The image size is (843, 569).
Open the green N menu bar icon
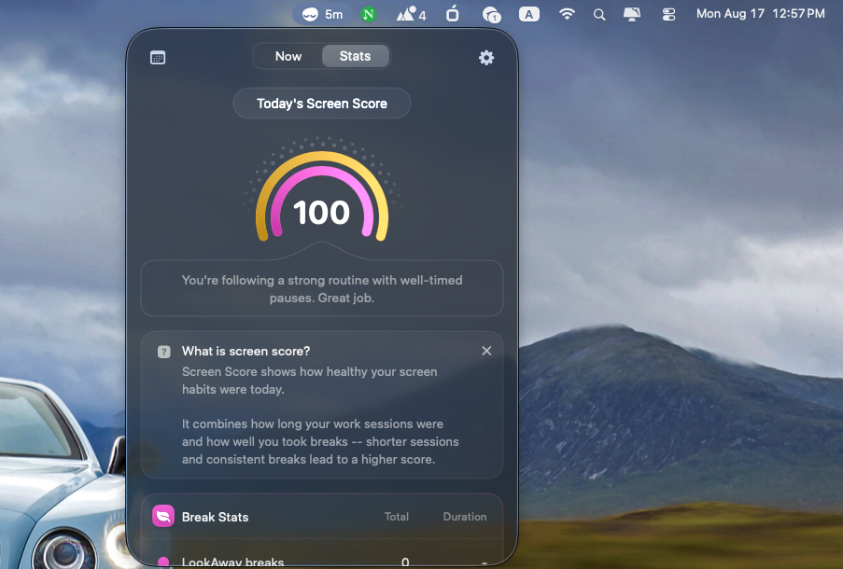pos(368,15)
